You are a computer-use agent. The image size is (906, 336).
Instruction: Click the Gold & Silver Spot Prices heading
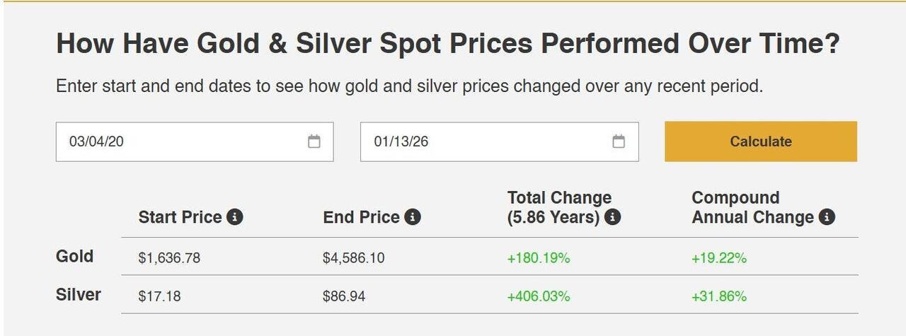[x=447, y=44]
